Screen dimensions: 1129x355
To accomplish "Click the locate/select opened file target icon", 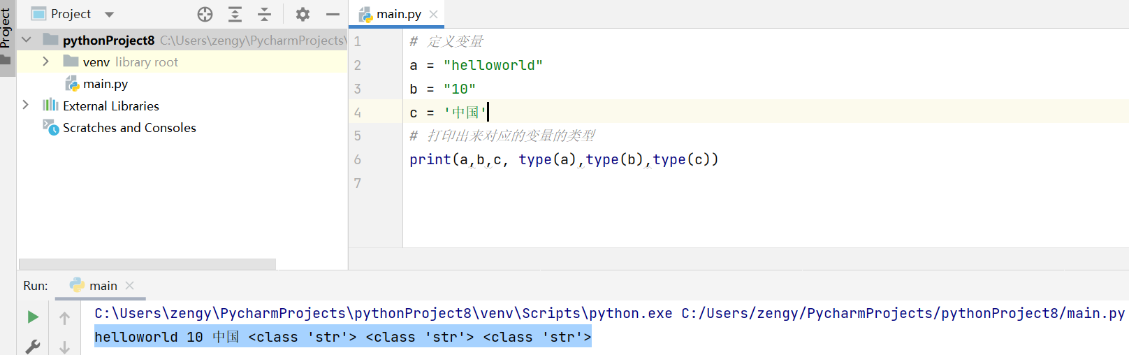I will click(205, 14).
